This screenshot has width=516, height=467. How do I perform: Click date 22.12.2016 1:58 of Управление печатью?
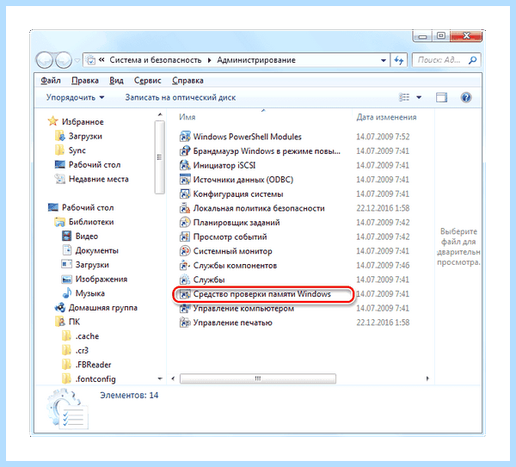[383, 323]
